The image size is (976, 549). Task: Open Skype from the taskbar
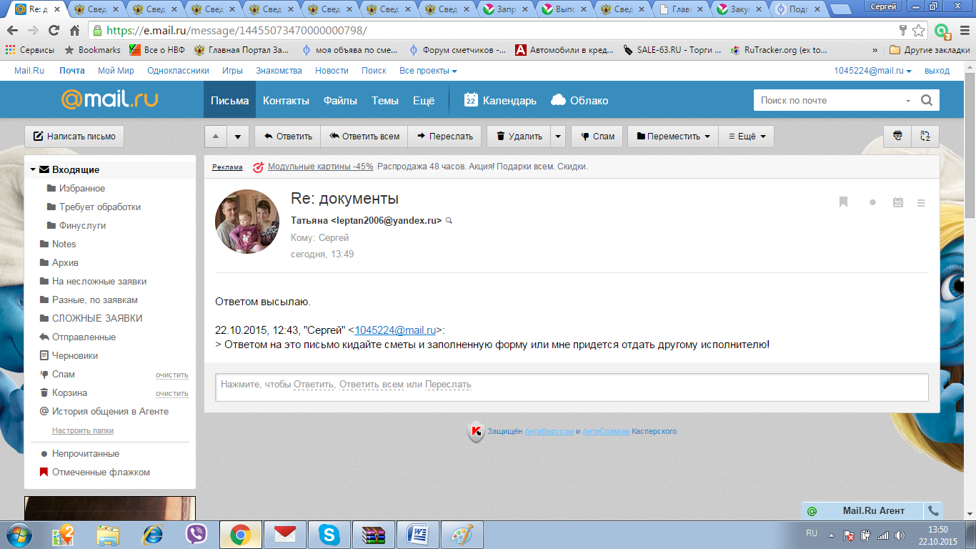click(329, 534)
